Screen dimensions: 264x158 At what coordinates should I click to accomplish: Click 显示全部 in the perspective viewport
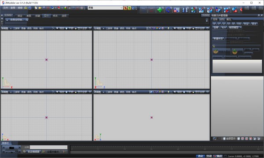click(198, 92)
